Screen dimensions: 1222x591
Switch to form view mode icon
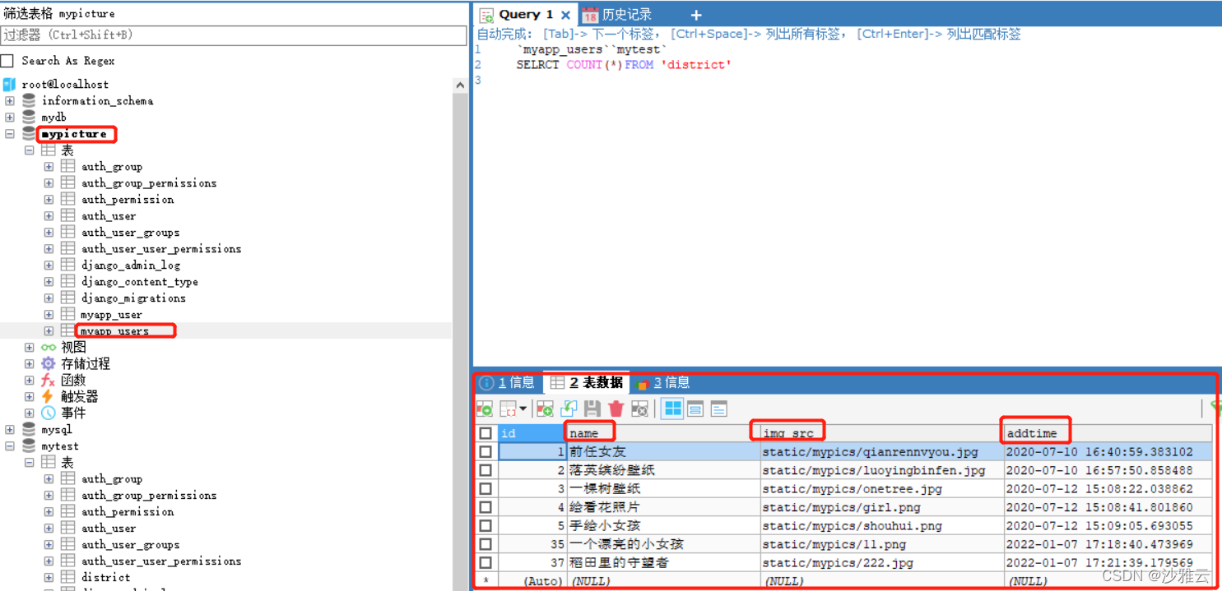695,409
